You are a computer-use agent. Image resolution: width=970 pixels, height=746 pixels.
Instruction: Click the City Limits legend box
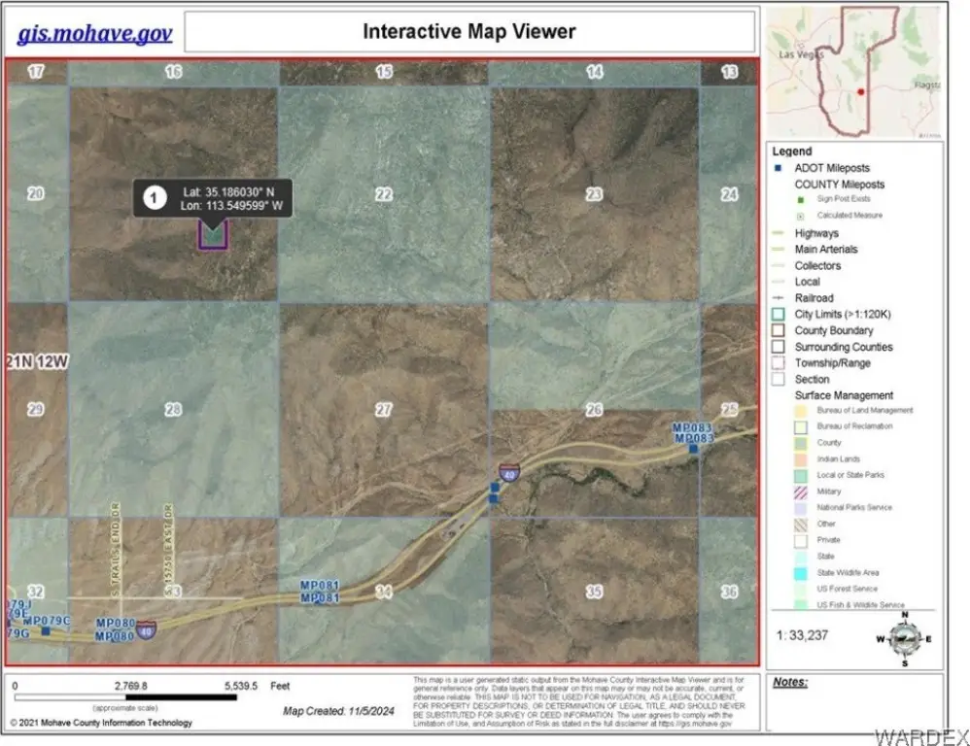click(x=779, y=314)
